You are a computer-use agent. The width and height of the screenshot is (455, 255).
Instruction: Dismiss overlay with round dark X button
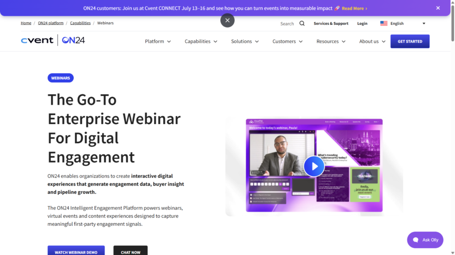227,20
